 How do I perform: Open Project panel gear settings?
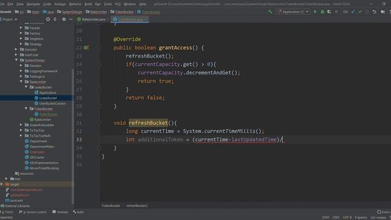pos(64,19)
